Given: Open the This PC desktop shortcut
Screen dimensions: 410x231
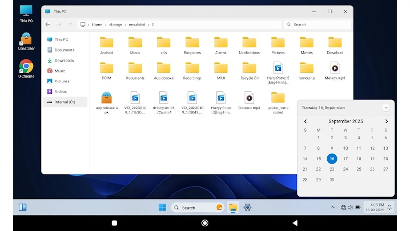Looking at the screenshot, I should click(x=26, y=14).
